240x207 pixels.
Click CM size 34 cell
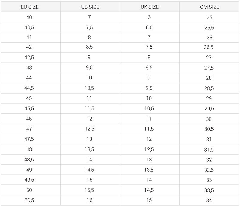point(209,200)
